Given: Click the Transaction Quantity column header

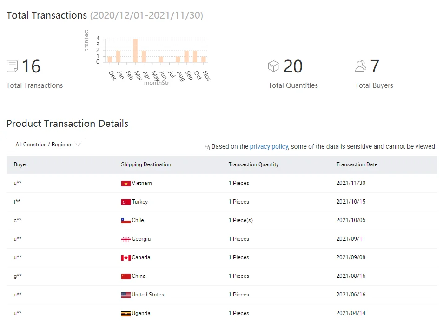Looking at the screenshot, I should tap(253, 164).
